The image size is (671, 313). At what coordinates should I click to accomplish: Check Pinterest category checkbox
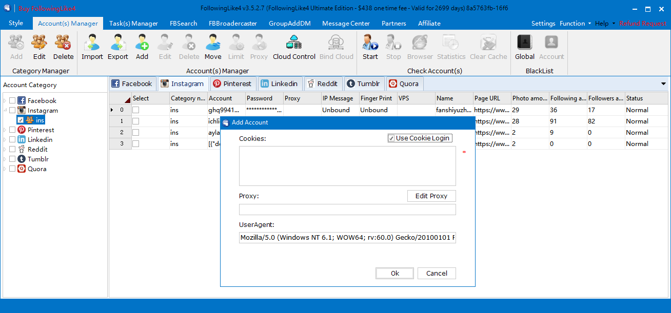point(12,130)
